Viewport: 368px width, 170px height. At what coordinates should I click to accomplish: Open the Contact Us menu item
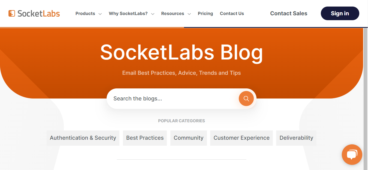tap(232, 13)
